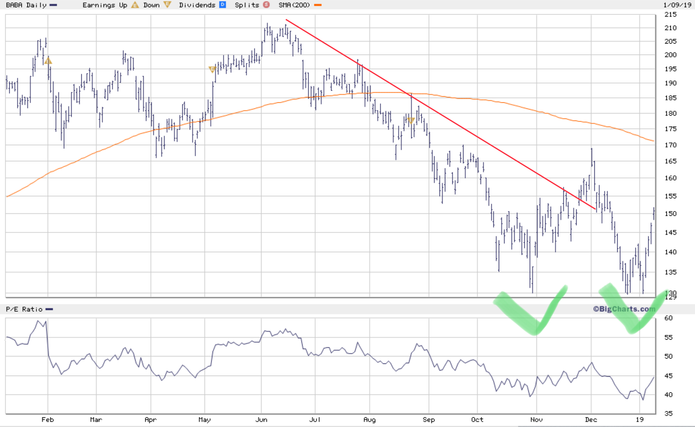The width and height of the screenshot is (695, 427).
Task: Click the P/E Ratio legend swatch
Action: [x=49, y=309]
